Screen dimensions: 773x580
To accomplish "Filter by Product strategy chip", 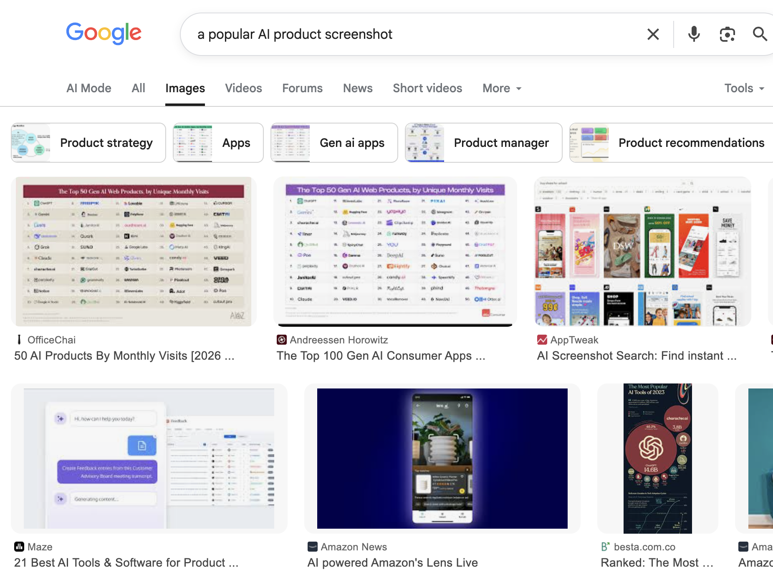I will pos(88,143).
